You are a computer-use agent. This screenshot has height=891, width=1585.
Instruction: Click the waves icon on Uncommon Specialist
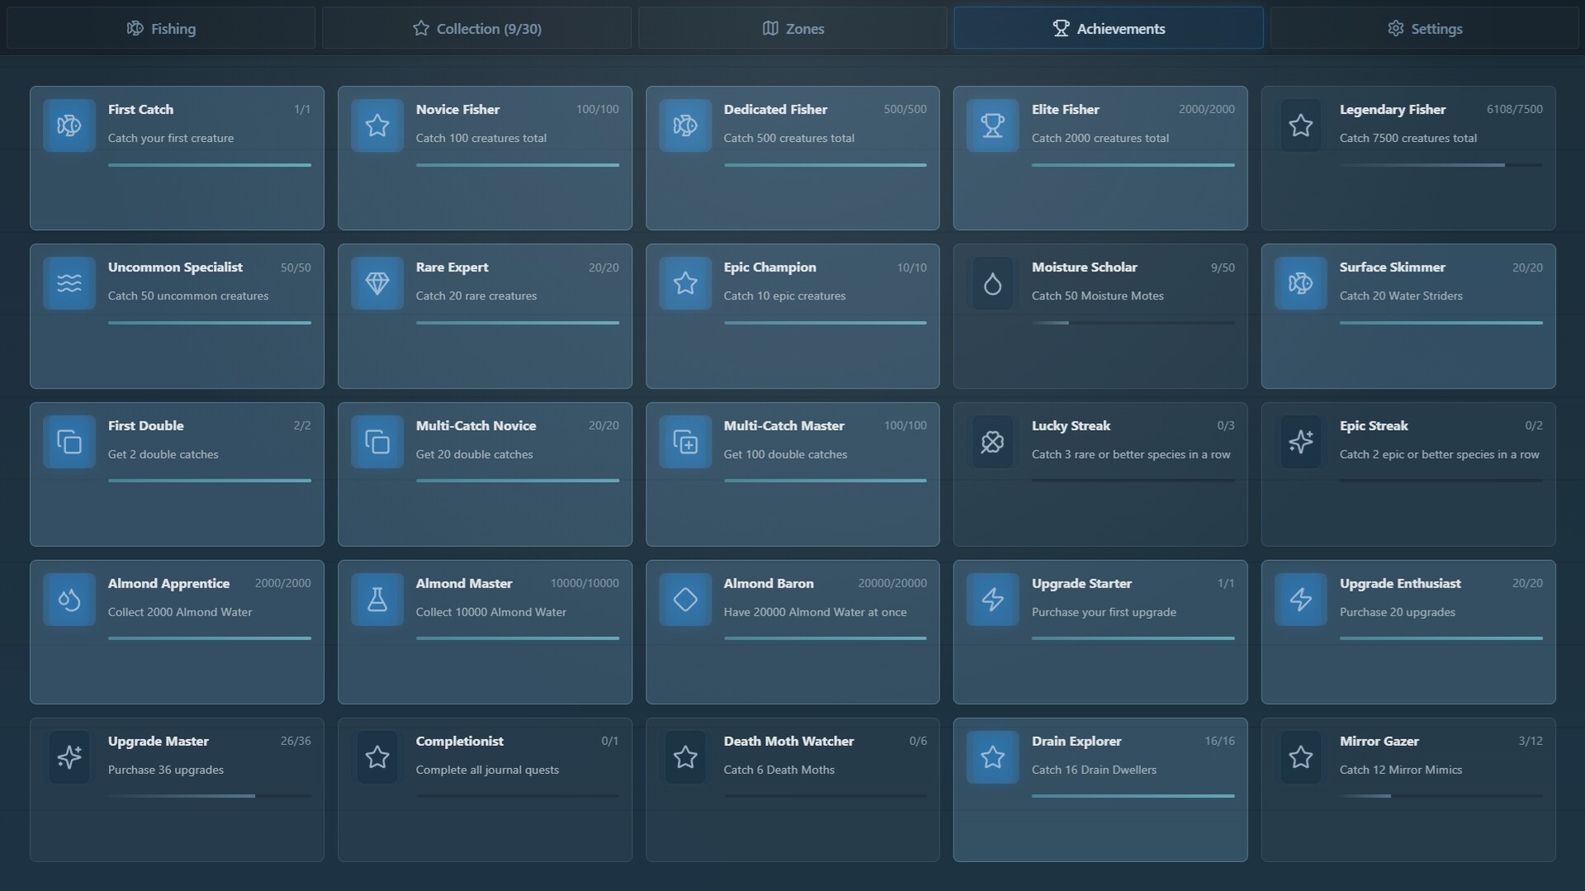[69, 284]
